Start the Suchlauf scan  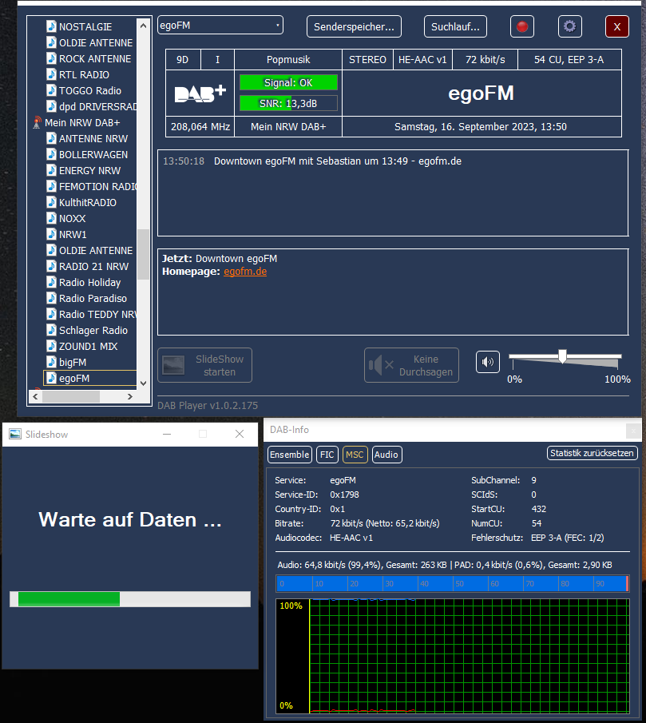click(x=454, y=26)
